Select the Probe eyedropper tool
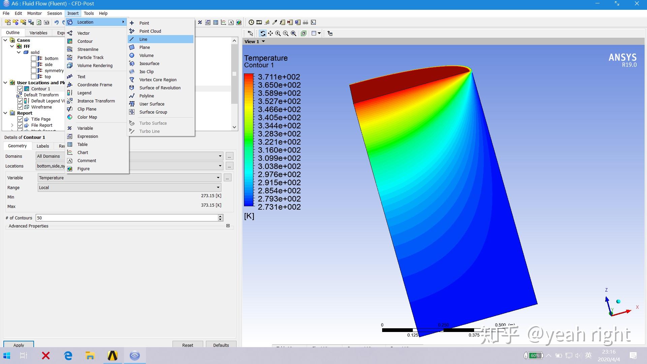Viewport: 647px width, 364px height. 275,22
